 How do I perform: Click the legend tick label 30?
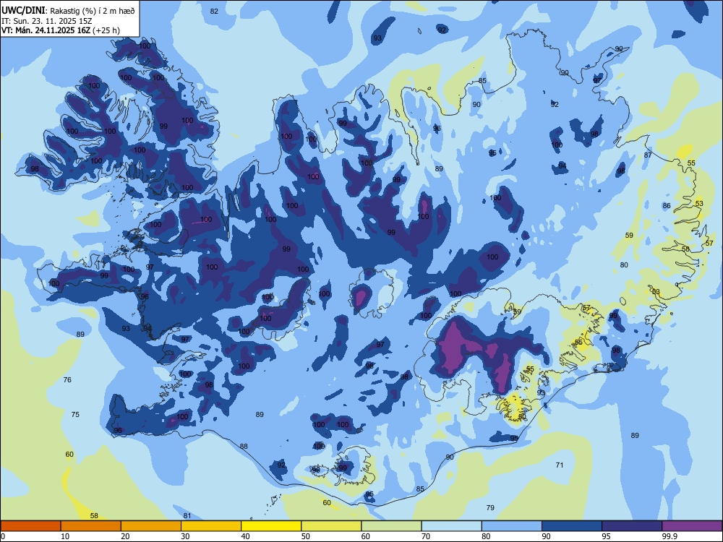point(185,536)
